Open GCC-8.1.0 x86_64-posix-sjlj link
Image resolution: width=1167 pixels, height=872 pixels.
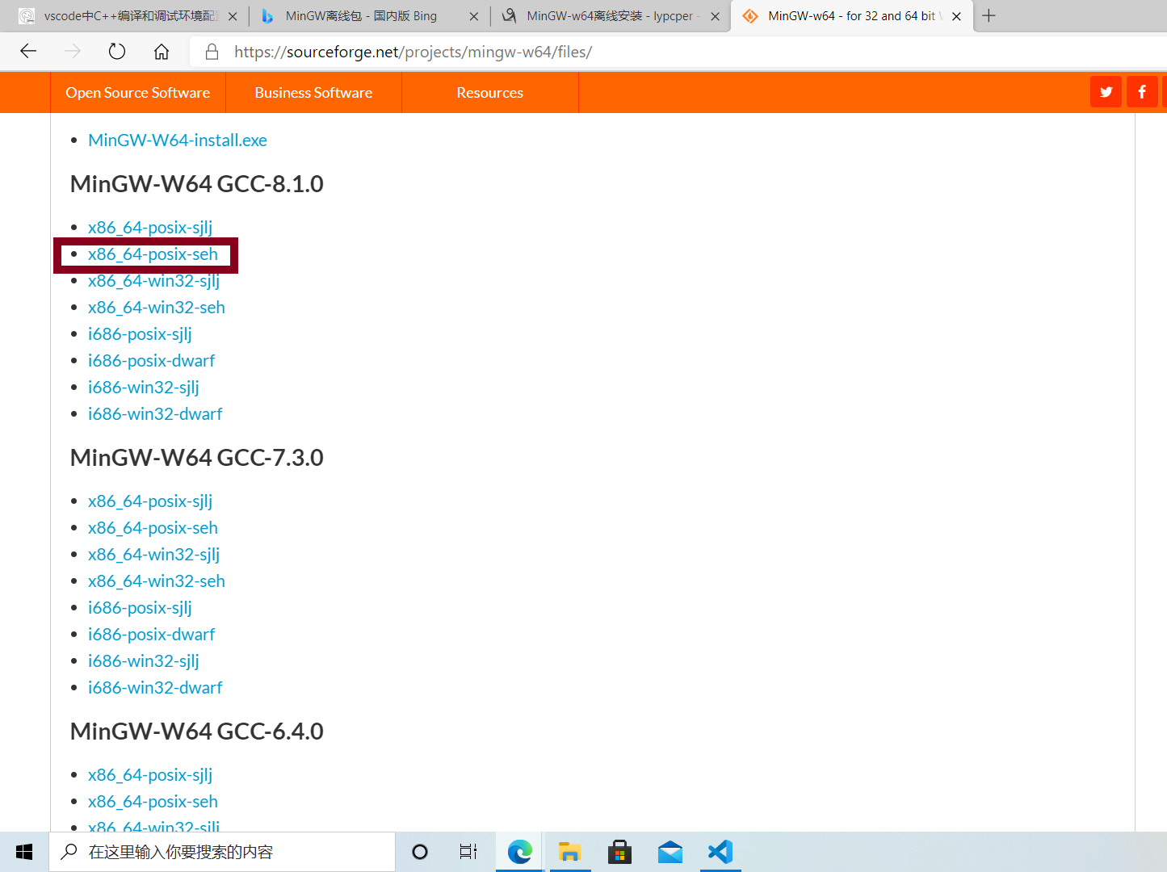click(x=150, y=227)
